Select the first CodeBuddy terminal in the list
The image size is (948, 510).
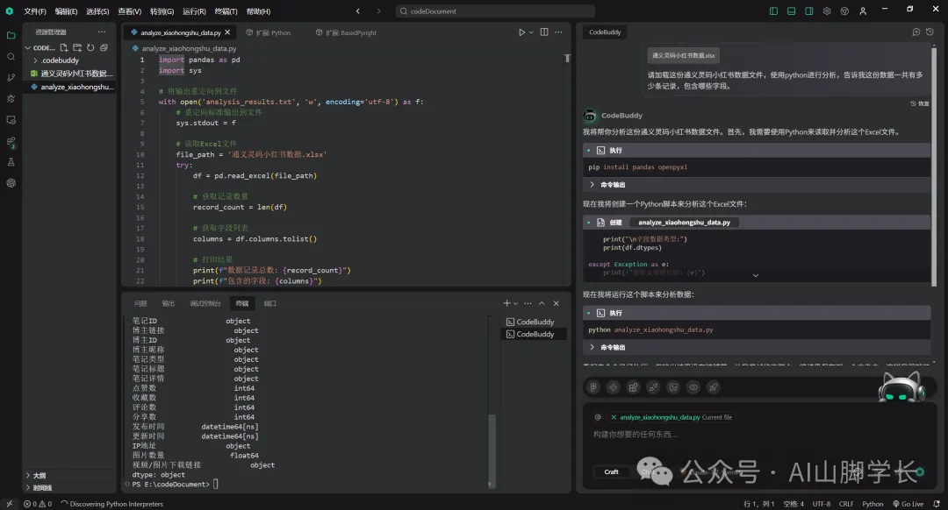pos(534,322)
